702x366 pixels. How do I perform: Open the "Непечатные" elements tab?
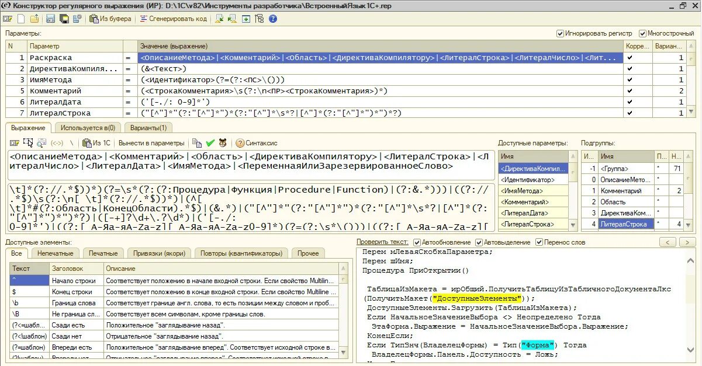(x=56, y=253)
